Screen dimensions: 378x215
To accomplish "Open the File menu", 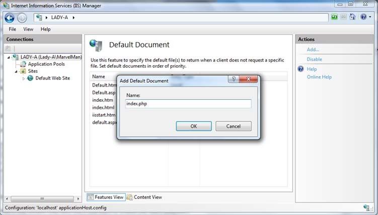I will 12,29.
